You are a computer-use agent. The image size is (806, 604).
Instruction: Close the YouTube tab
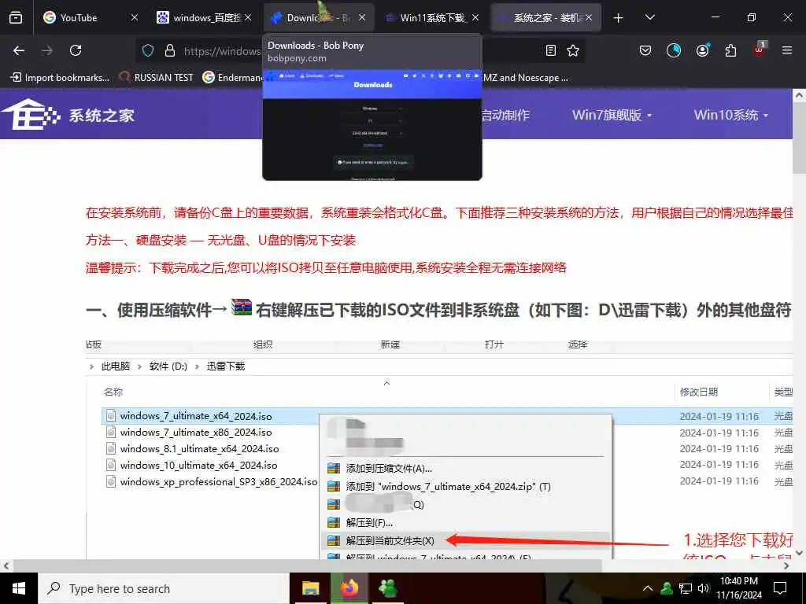coord(134,17)
